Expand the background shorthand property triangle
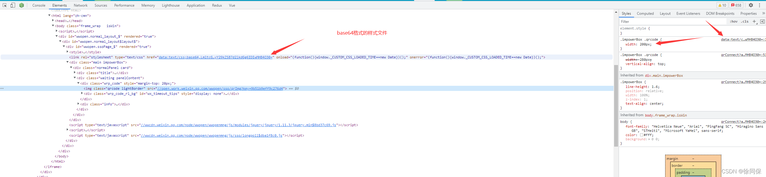This screenshot has height=177, width=766. (x=649, y=139)
